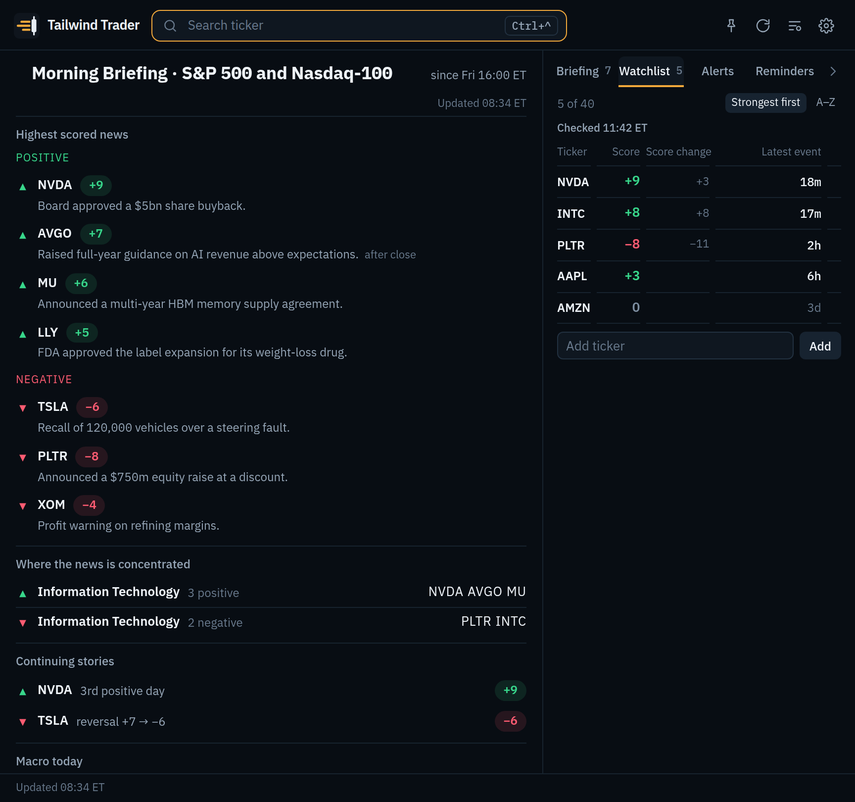The image size is (855, 802).
Task: Click the AVGO +7 score badge
Action: coord(95,234)
